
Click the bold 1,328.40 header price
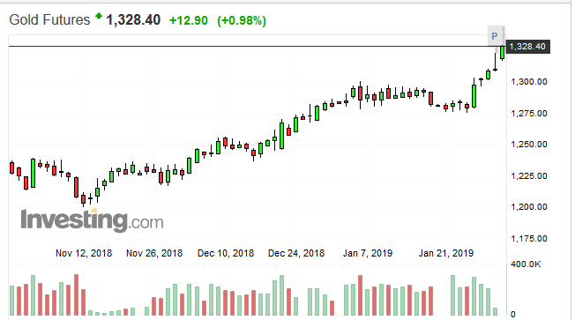pos(133,19)
